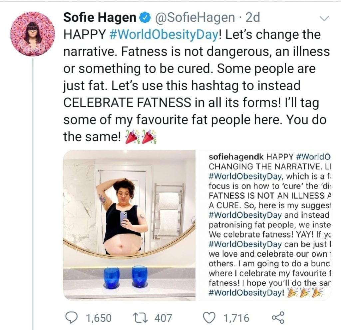Open the round profile avatar
341x330 pixels.
coord(32,34)
